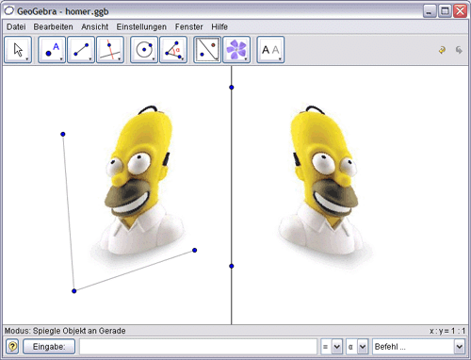Click the GeoGebra title bar icon
This screenshot has height=360, width=471.
tap(9, 11)
